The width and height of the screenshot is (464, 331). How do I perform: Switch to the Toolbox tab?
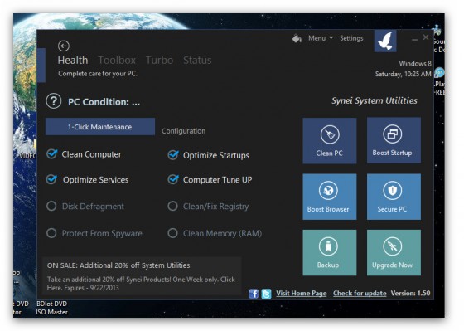coord(117,61)
